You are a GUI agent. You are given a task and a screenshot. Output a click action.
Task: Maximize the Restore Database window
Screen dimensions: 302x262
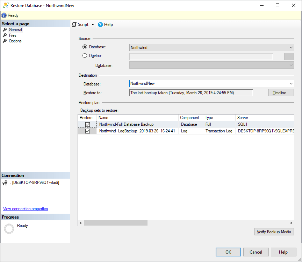tap(278, 5)
